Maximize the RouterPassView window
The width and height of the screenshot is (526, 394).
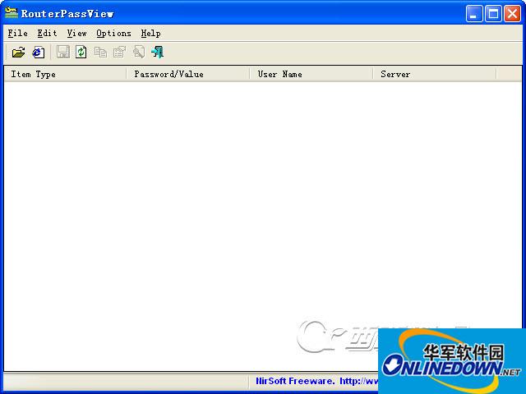492,13
